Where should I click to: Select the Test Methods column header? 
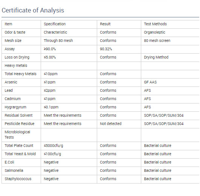coord(155,24)
